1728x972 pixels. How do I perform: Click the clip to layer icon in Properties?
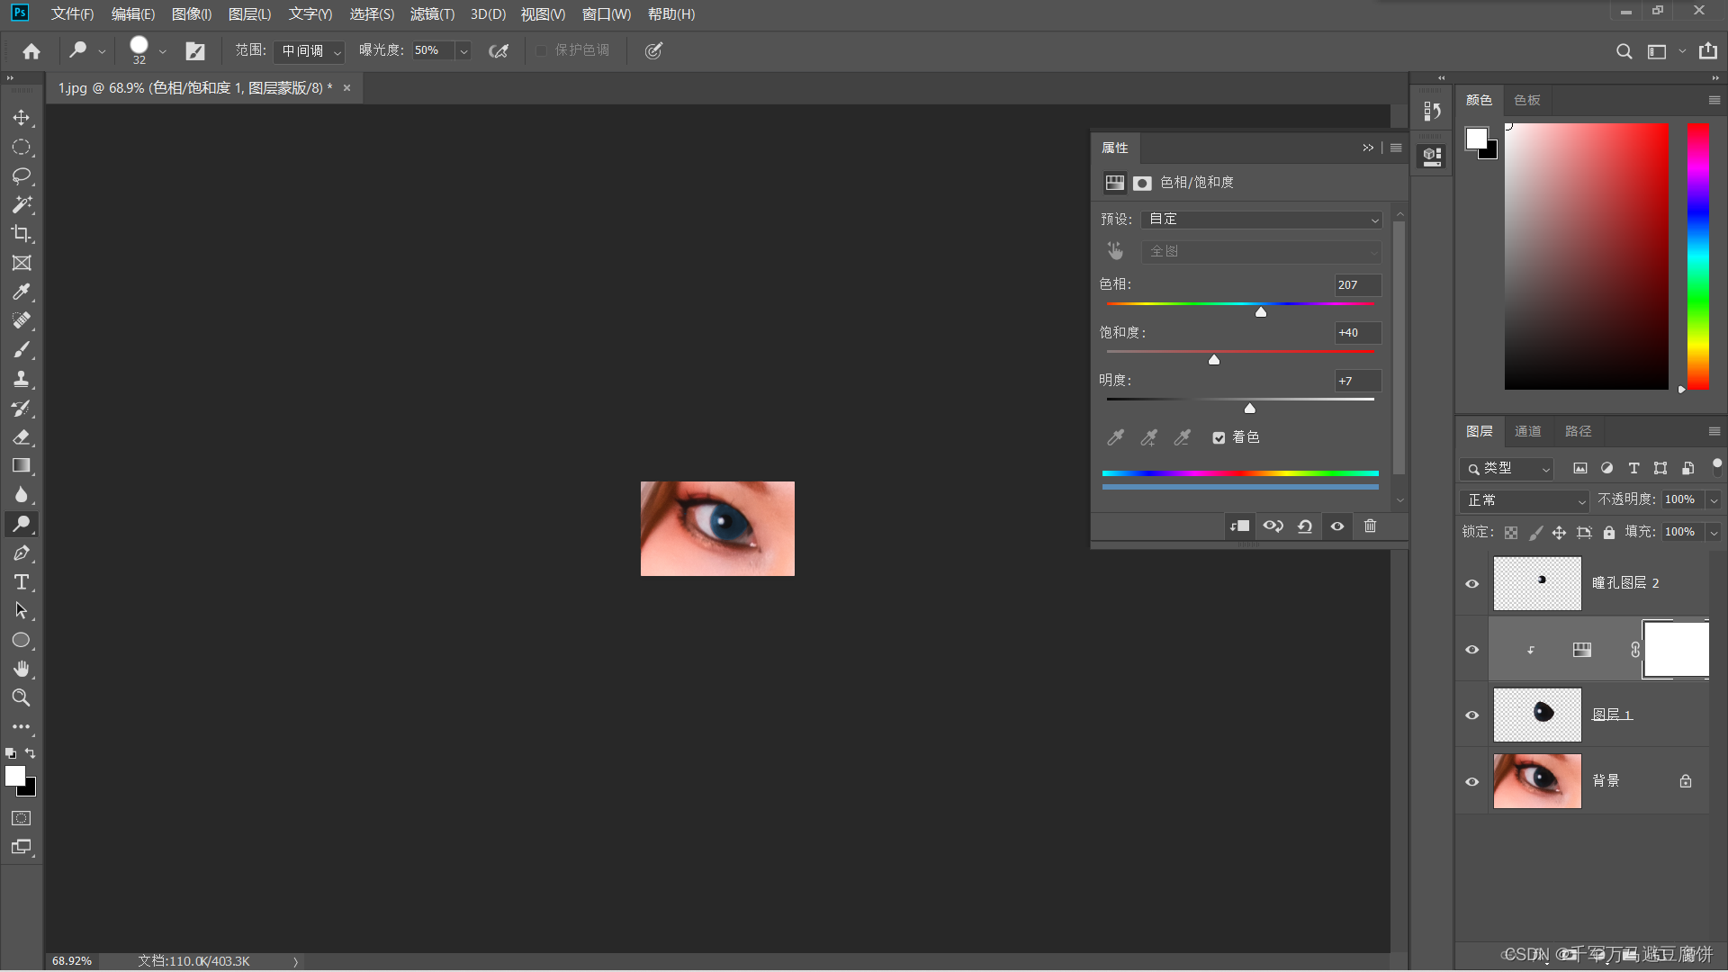coord(1240,526)
